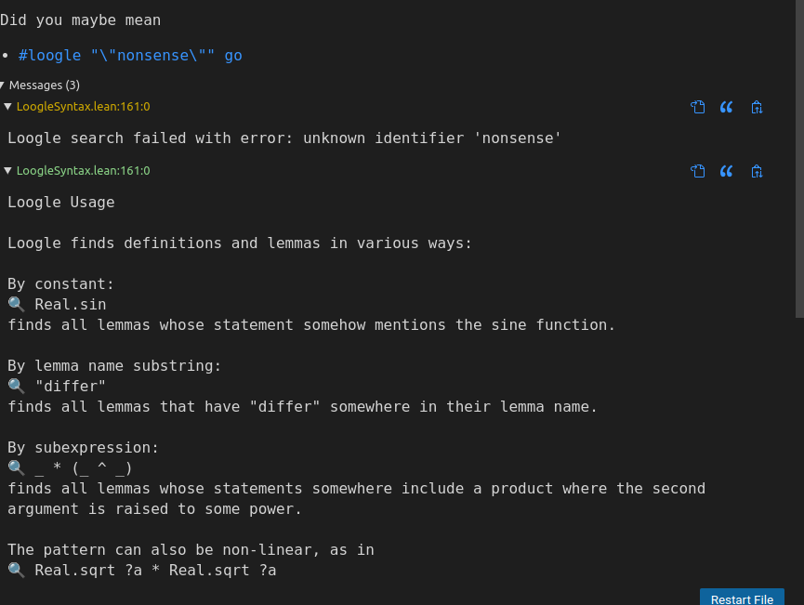Image resolution: width=804 pixels, height=605 pixels.
Task: Click the magnifier icon beside "differ"
Action: coord(17,386)
